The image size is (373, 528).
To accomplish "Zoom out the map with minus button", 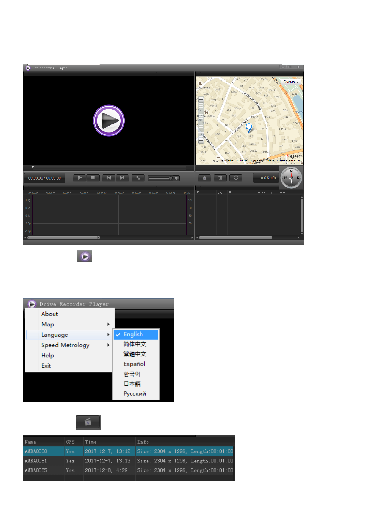I will (201, 100).
